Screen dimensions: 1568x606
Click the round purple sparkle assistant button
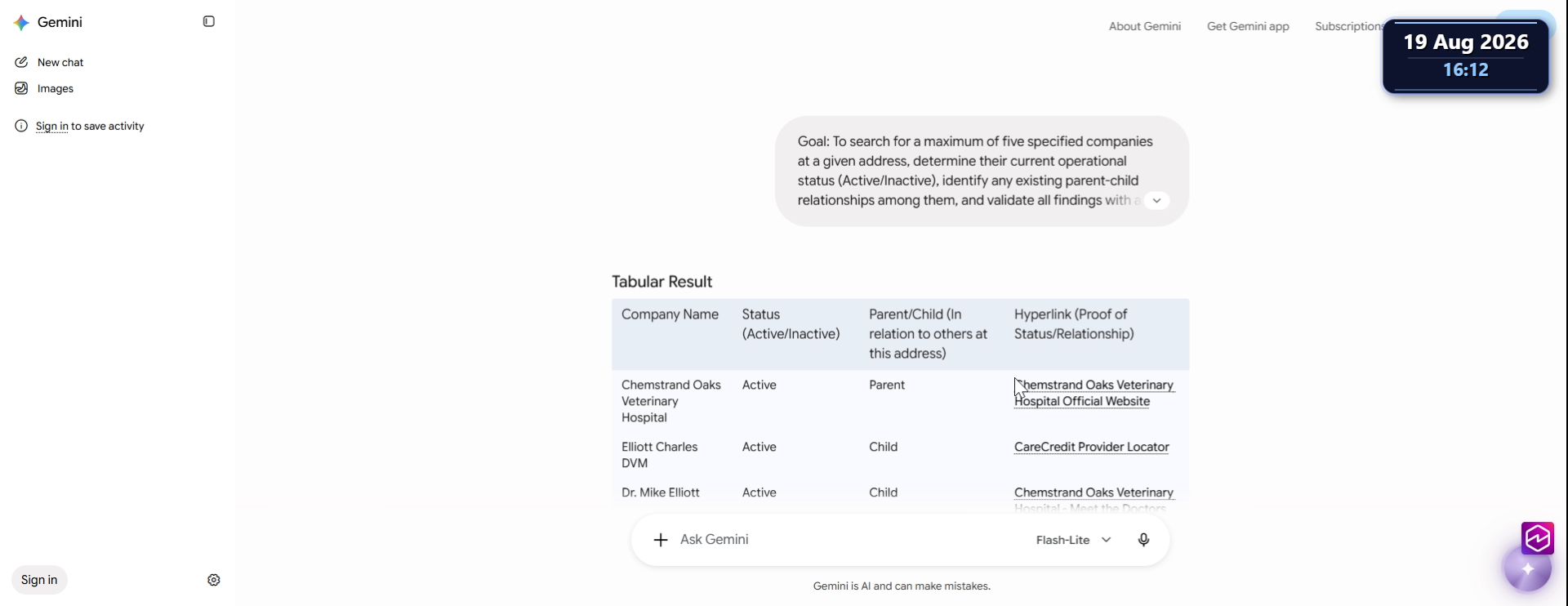click(x=1528, y=568)
